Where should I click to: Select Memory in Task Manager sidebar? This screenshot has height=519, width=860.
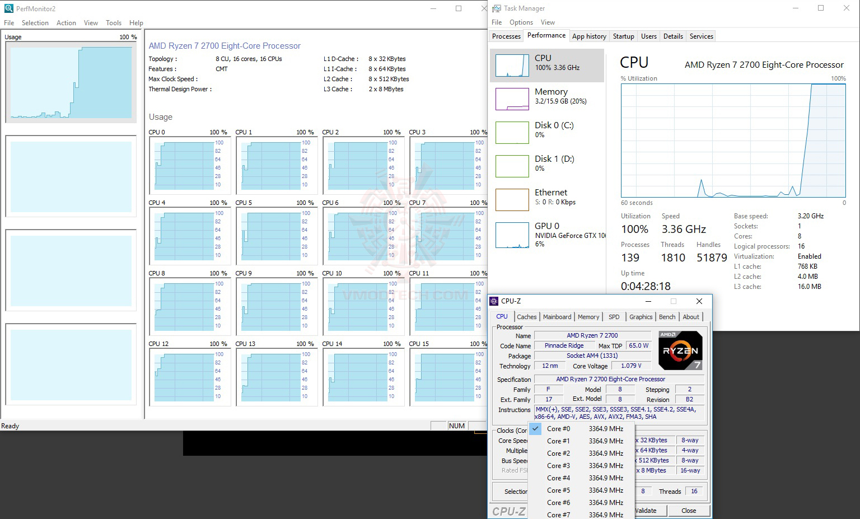pos(547,99)
